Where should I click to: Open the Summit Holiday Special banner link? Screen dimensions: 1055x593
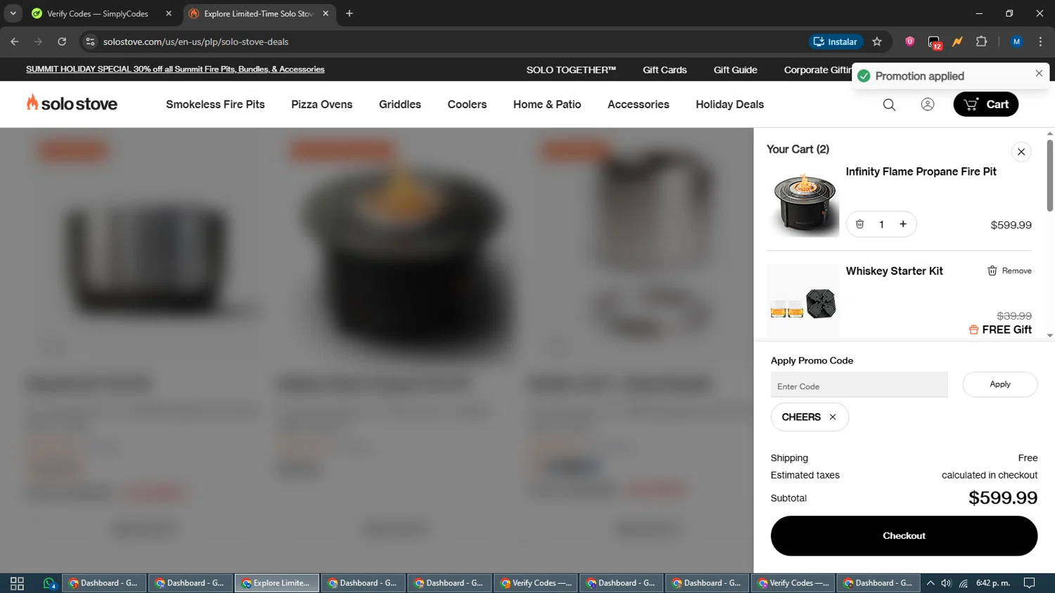(x=175, y=70)
